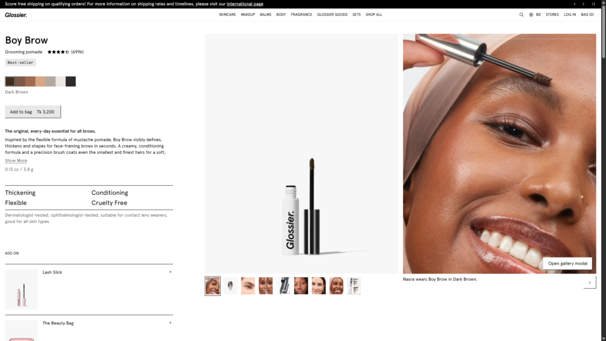Click the Glossier logo

[16, 15]
